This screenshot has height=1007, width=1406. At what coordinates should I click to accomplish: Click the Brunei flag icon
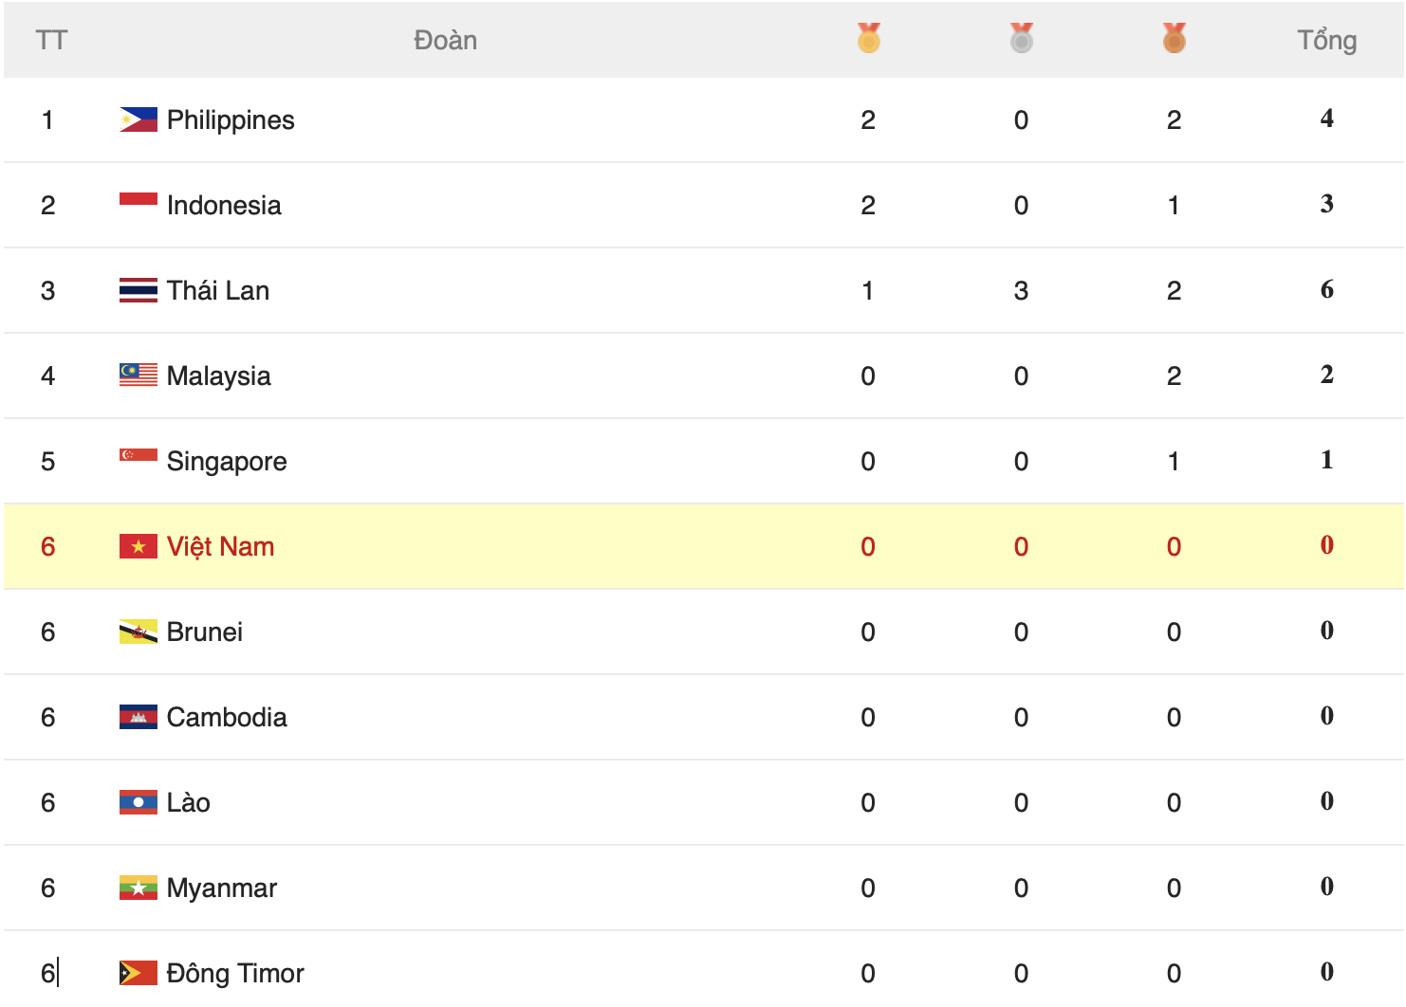(139, 632)
